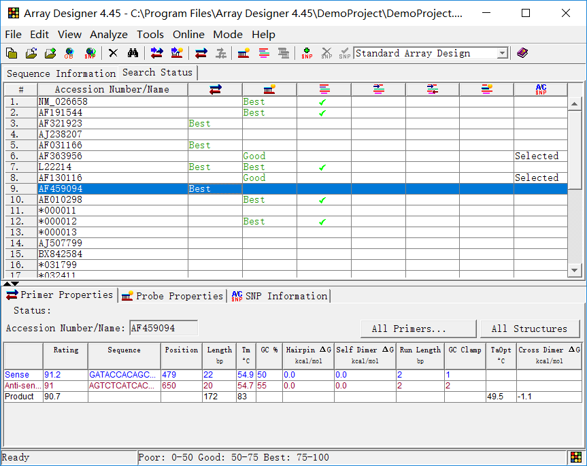Select the Primer Properties tab
Screen dimensions: 587x466
60,295
